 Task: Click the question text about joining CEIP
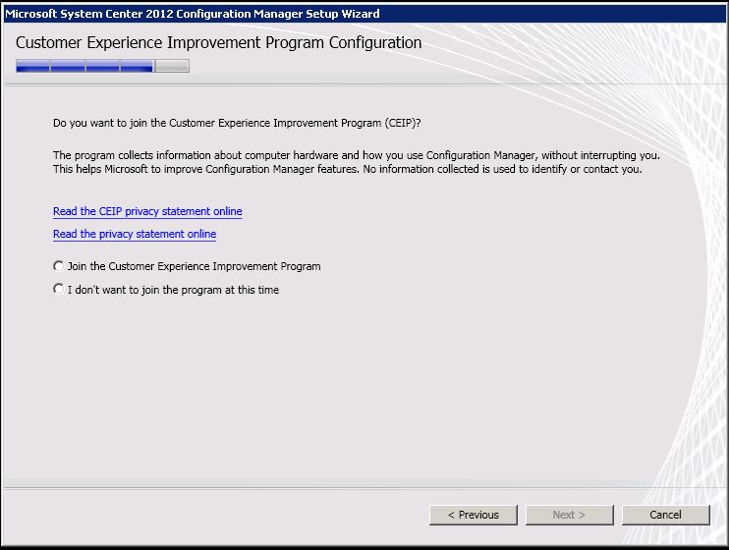[237, 123]
